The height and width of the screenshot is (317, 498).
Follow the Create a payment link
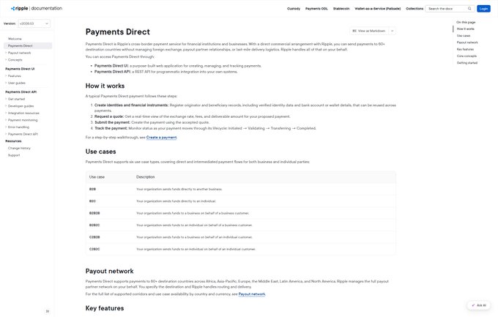click(x=161, y=138)
